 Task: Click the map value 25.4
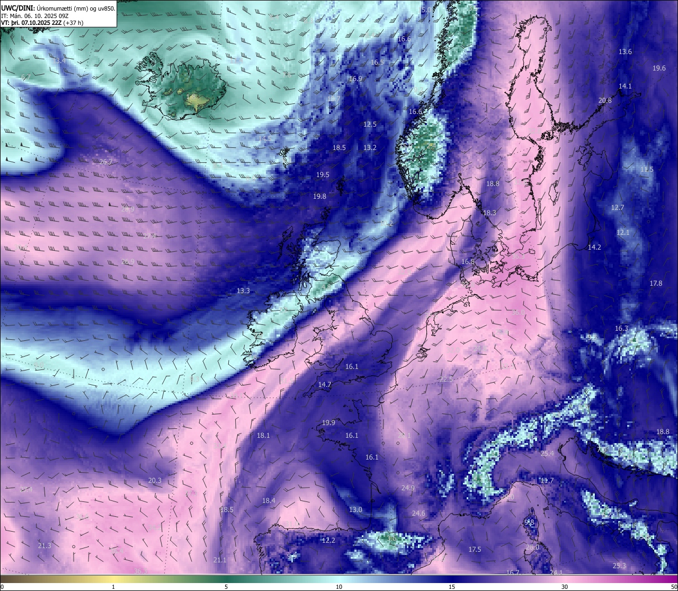pos(547,454)
